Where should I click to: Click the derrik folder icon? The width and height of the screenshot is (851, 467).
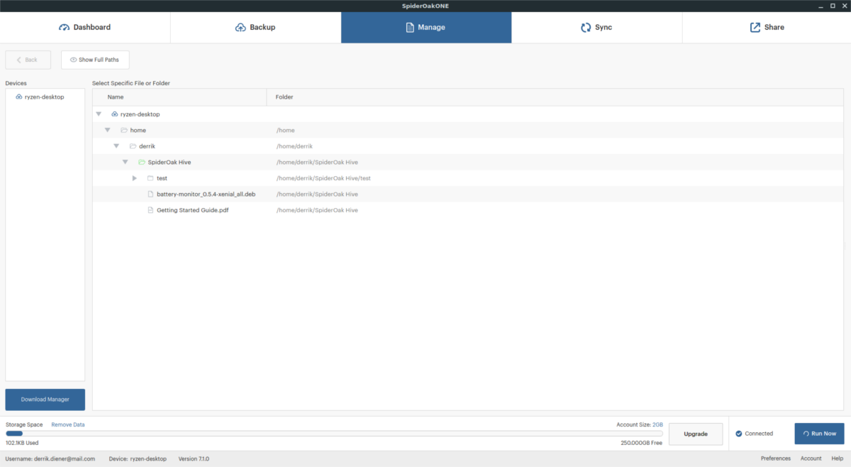tap(133, 146)
